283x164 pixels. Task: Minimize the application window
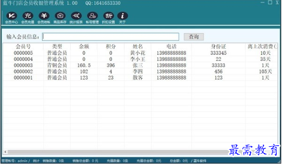coord(262,3)
